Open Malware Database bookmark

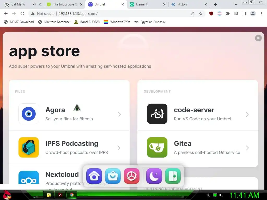(x=54, y=22)
